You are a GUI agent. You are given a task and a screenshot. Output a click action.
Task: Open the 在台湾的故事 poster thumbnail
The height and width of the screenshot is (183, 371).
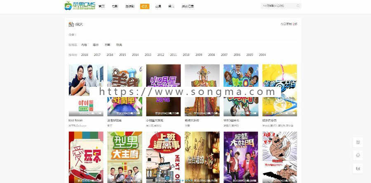(x=202, y=157)
